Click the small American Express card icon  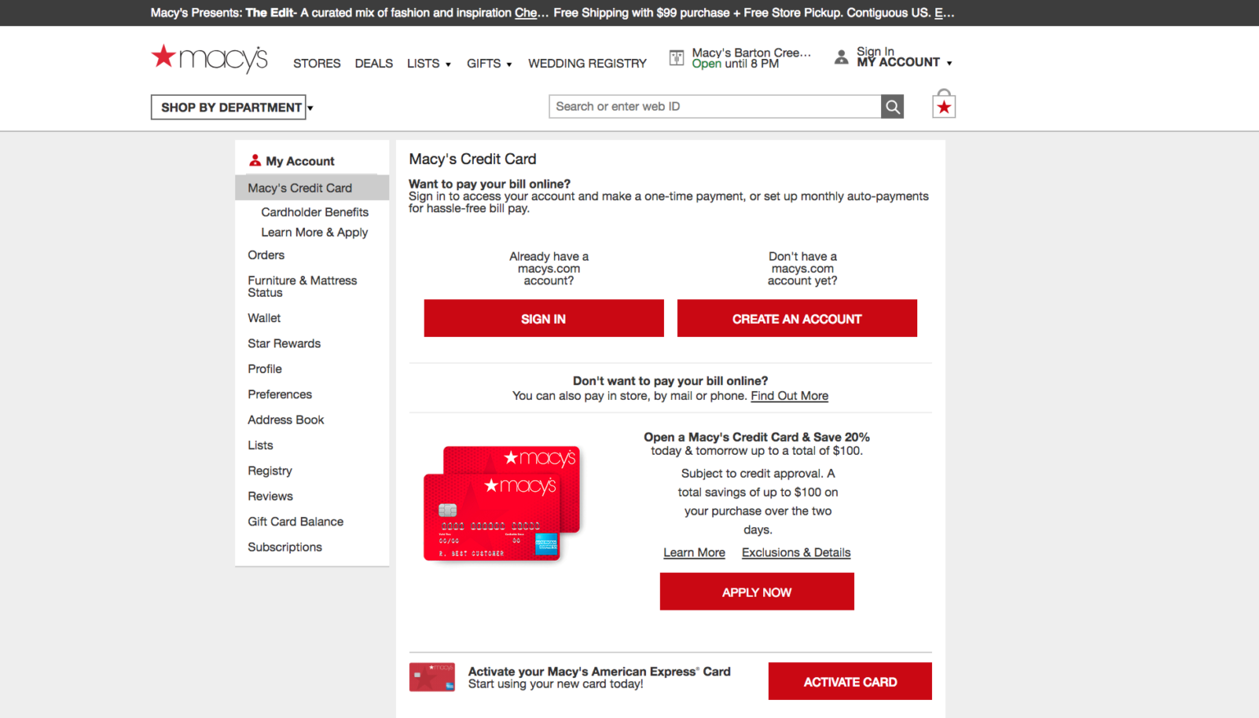point(432,677)
